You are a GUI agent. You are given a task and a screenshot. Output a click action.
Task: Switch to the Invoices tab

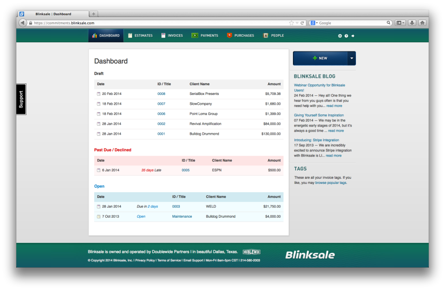[172, 36]
